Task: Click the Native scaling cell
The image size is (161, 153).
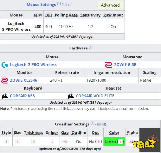Action: (x=150, y=80)
